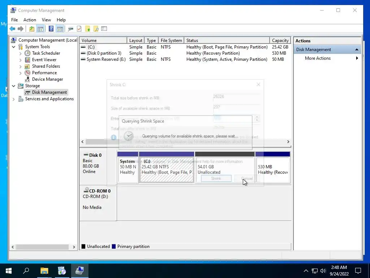The image size is (370, 278).
Task: Select Performance node in tree
Action: point(44,72)
